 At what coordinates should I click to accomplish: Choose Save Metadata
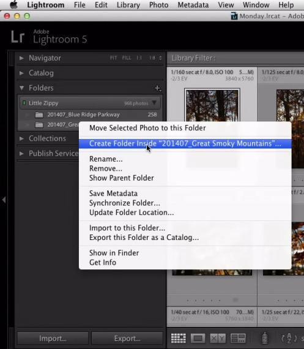click(185, 193)
